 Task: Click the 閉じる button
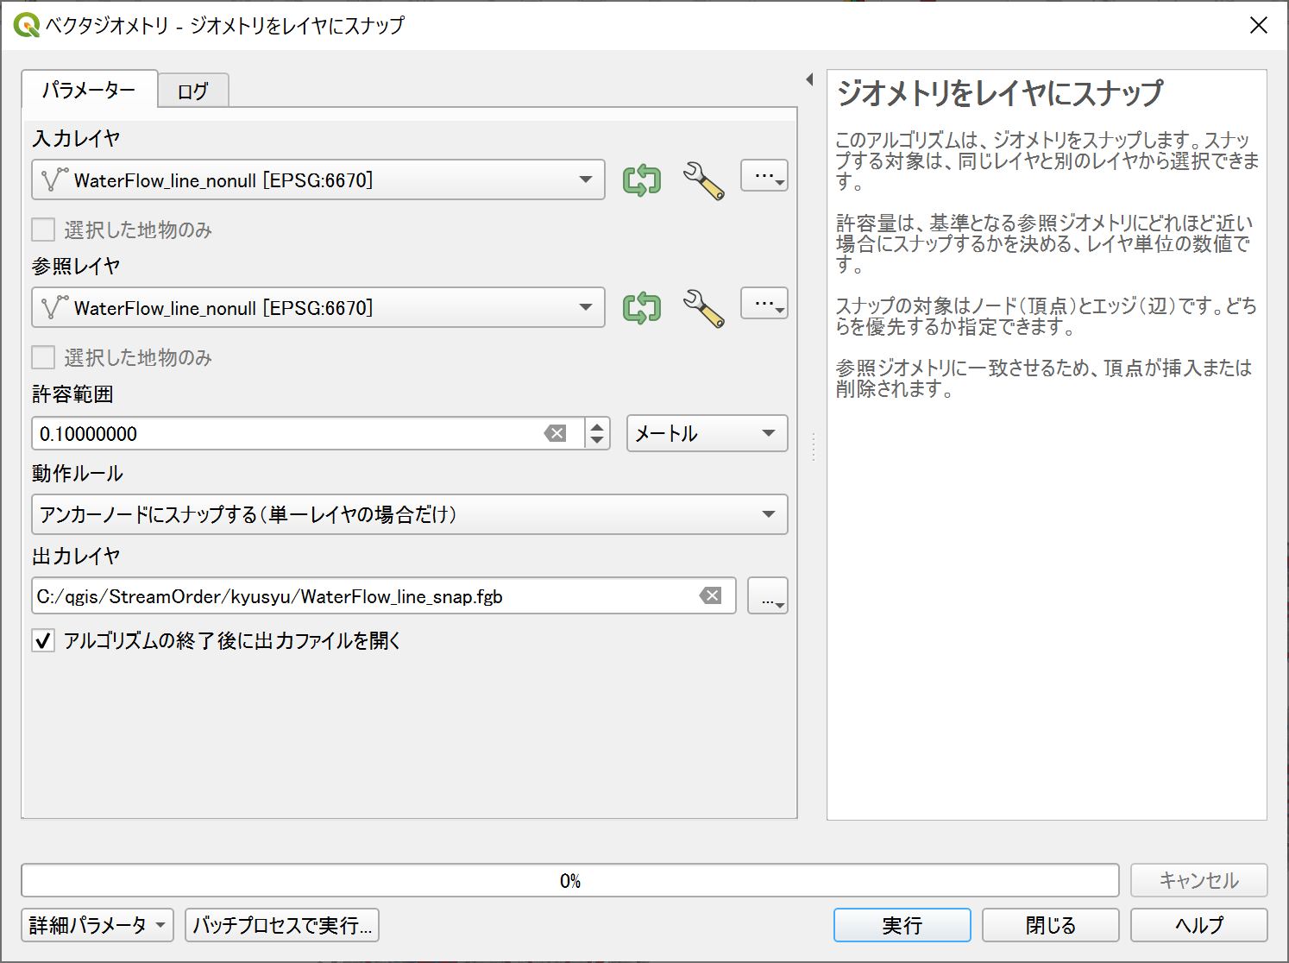[x=1051, y=925]
